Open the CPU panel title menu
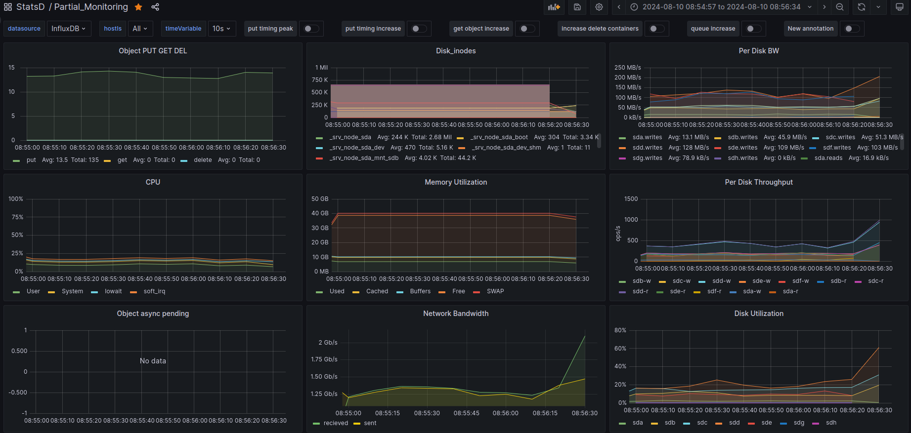Image resolution: width=911 pixels, height=433 pixels. click(x=153, y=182)
